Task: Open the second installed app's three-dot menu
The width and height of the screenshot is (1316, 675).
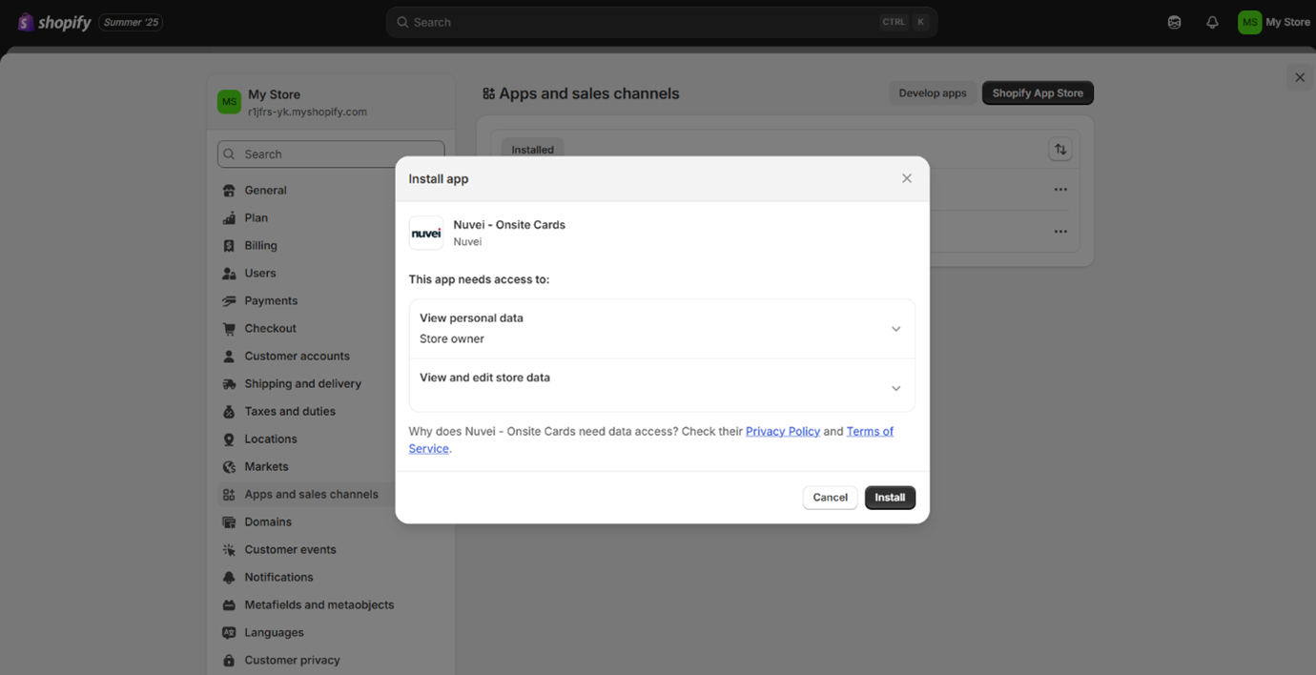Action: pos(1060,232)
